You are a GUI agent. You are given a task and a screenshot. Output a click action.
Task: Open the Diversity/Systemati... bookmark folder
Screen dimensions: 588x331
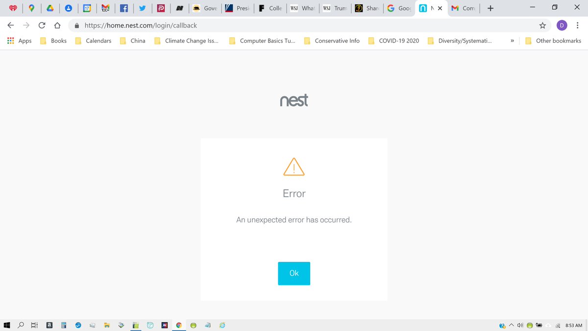point(460,41)
